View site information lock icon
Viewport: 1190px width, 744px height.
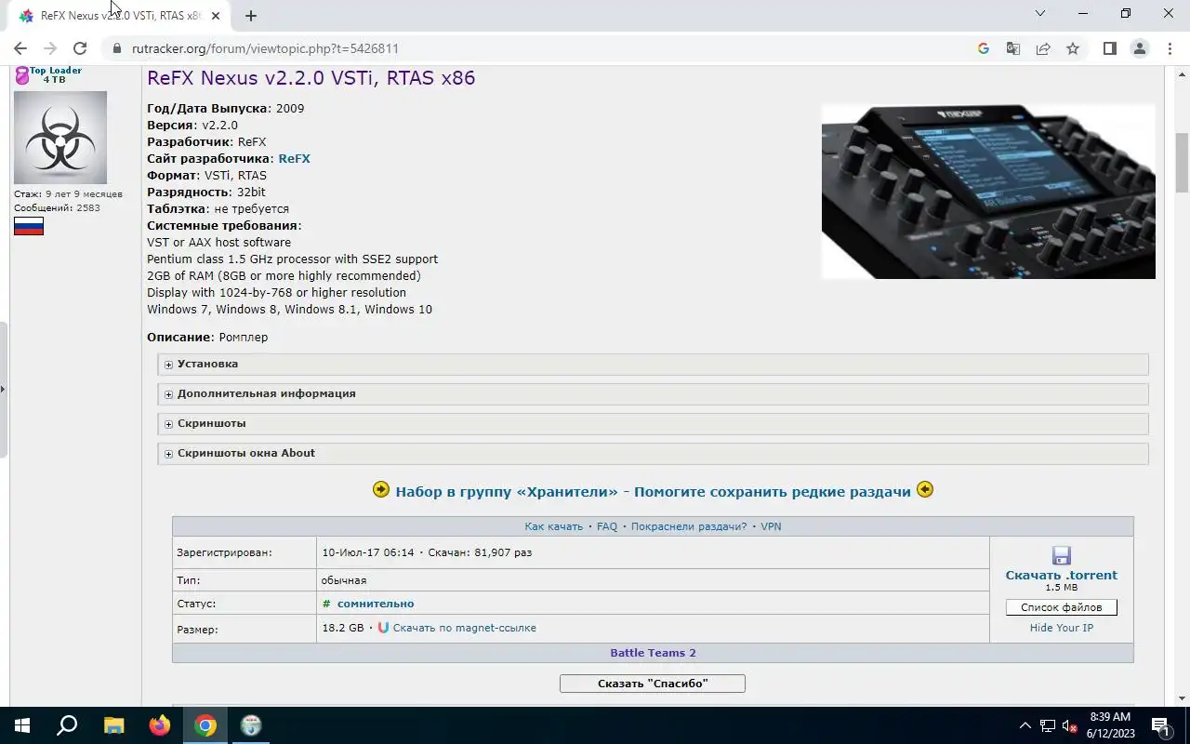coord(116,48)
